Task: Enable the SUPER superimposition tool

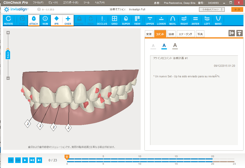Action: click(126, 20)
